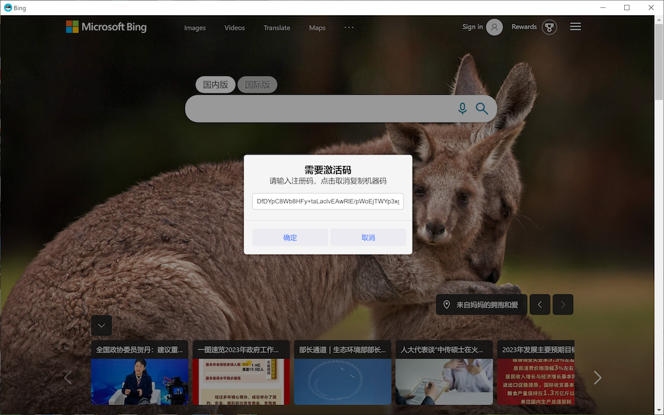Minimize the Bing window

click(603, 7)
